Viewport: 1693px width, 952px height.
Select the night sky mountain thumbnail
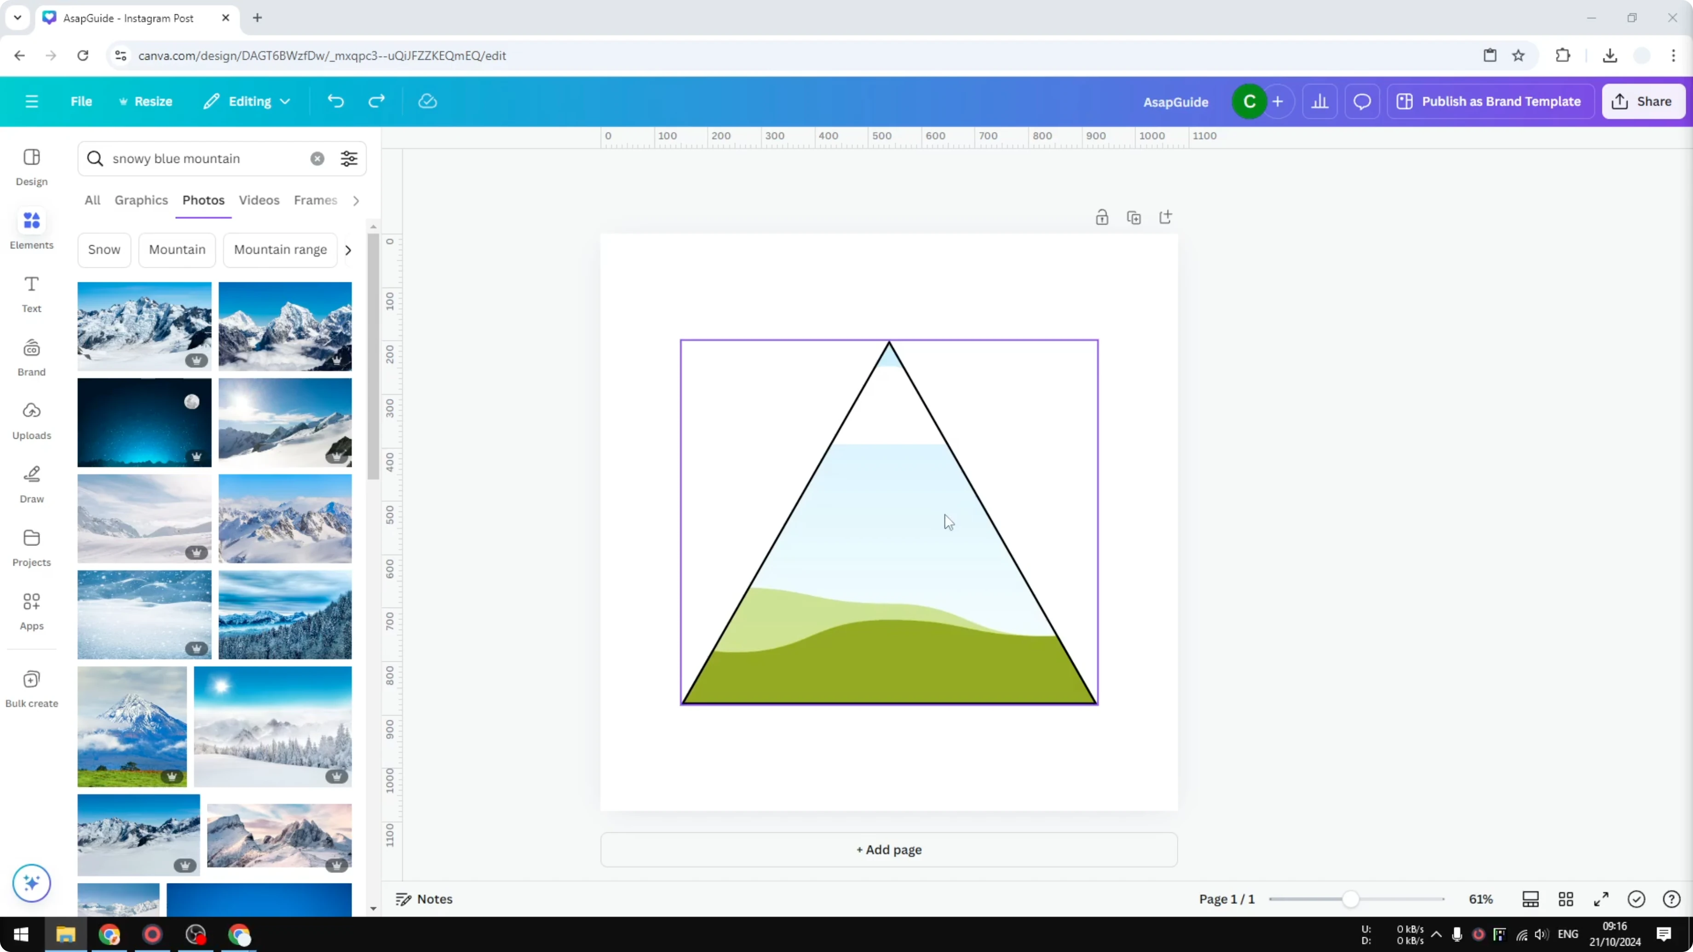(144, 423)
